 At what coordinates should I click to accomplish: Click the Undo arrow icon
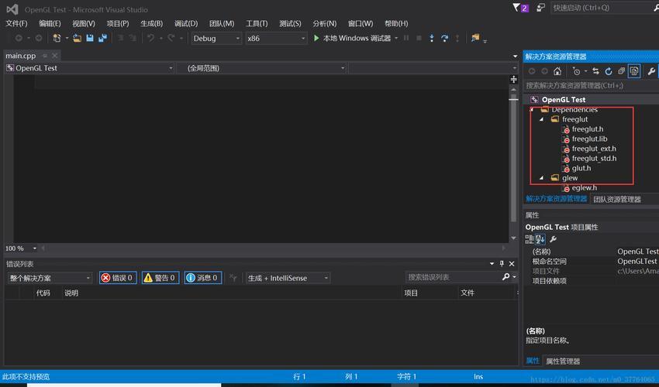click(x=150, y=38)
